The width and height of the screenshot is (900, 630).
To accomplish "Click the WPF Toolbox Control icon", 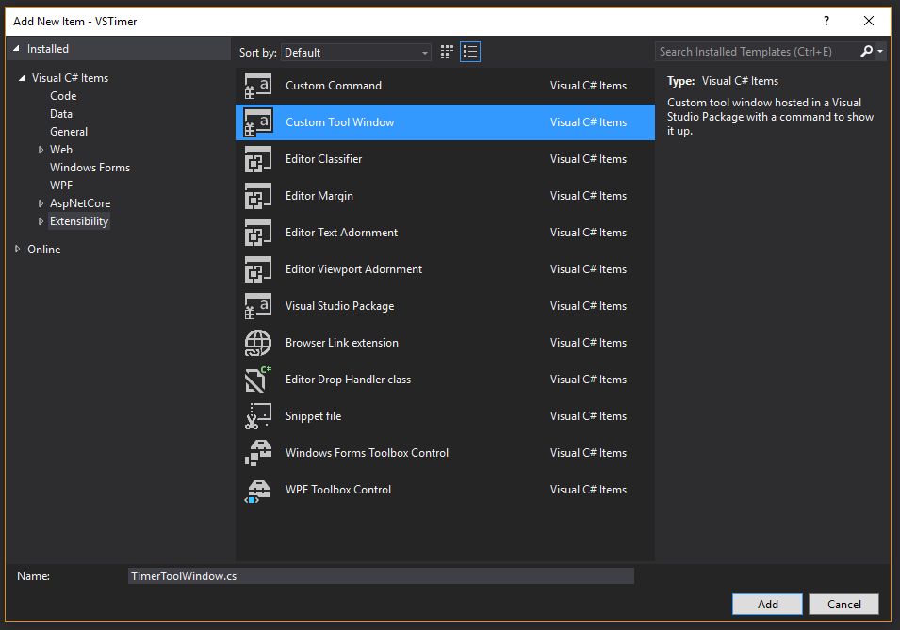I will (257, 490).
